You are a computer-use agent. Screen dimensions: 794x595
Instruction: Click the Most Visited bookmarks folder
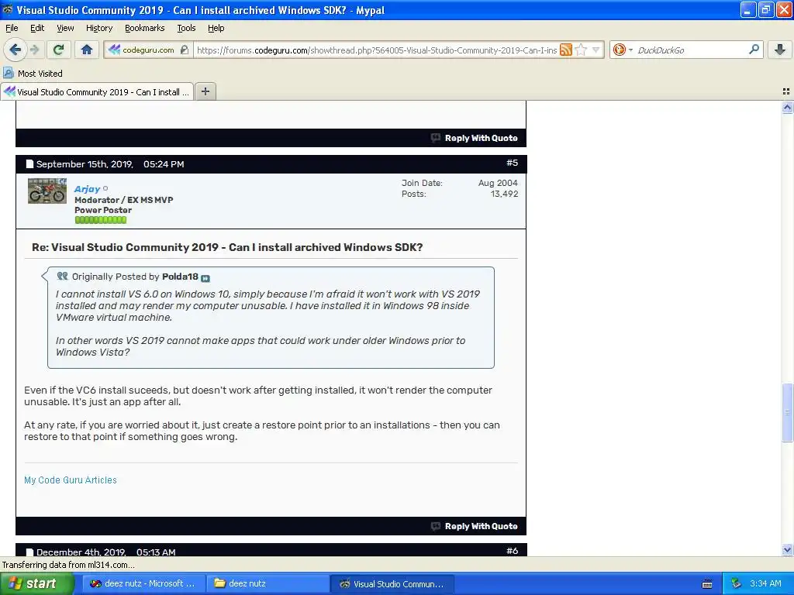click(33, 74)
